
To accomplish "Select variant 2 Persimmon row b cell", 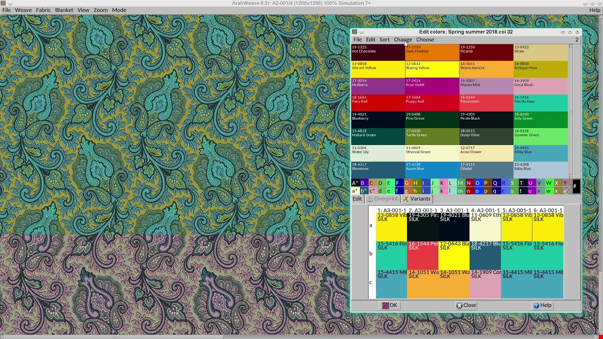I will [423, 255].
